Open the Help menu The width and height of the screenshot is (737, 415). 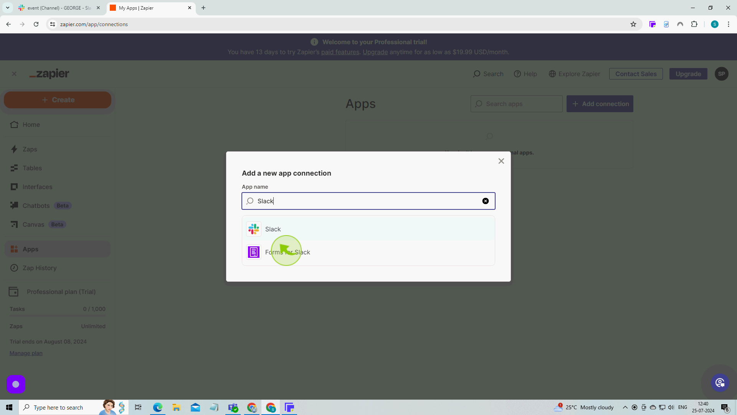pos(525,74)
